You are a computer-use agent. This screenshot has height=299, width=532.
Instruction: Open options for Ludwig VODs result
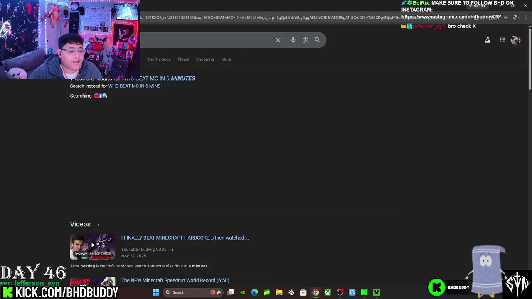[x=172, y=250]
